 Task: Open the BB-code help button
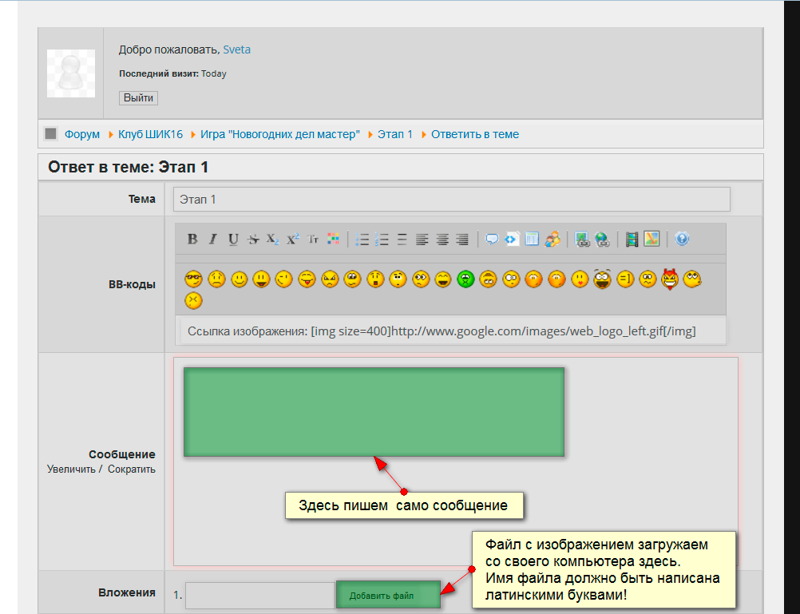coord(682,239)
